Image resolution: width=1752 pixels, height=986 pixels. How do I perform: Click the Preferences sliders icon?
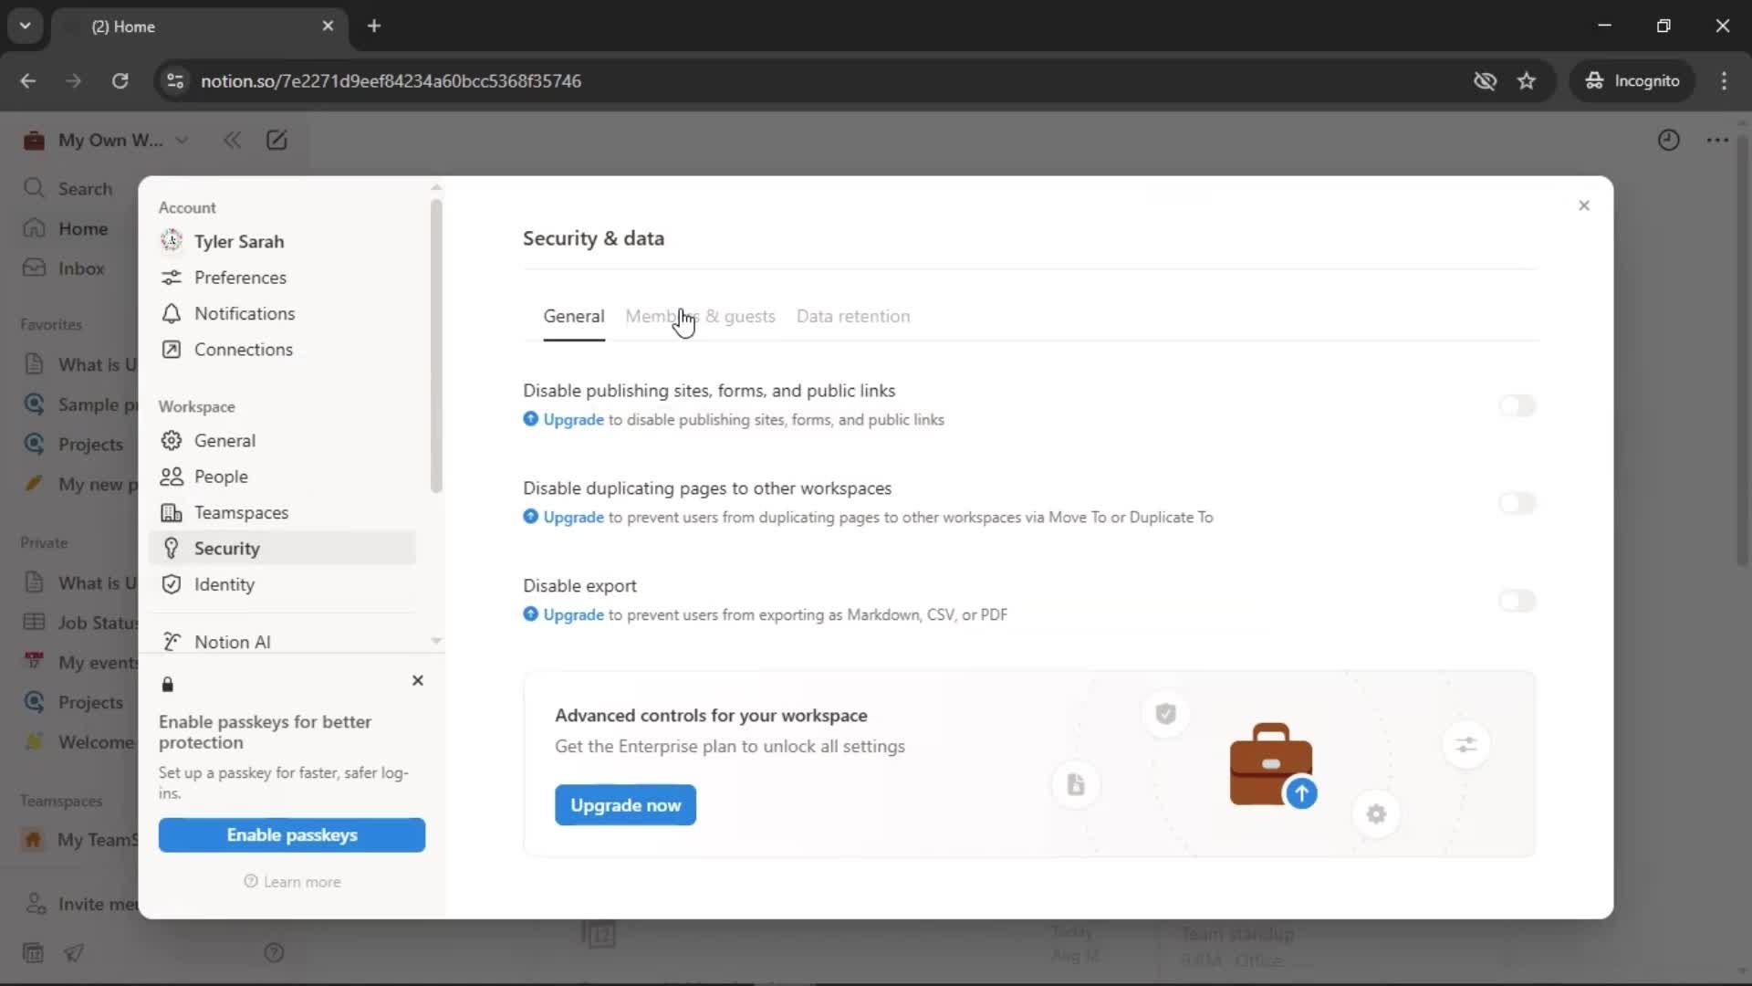(x=171, y=278)
